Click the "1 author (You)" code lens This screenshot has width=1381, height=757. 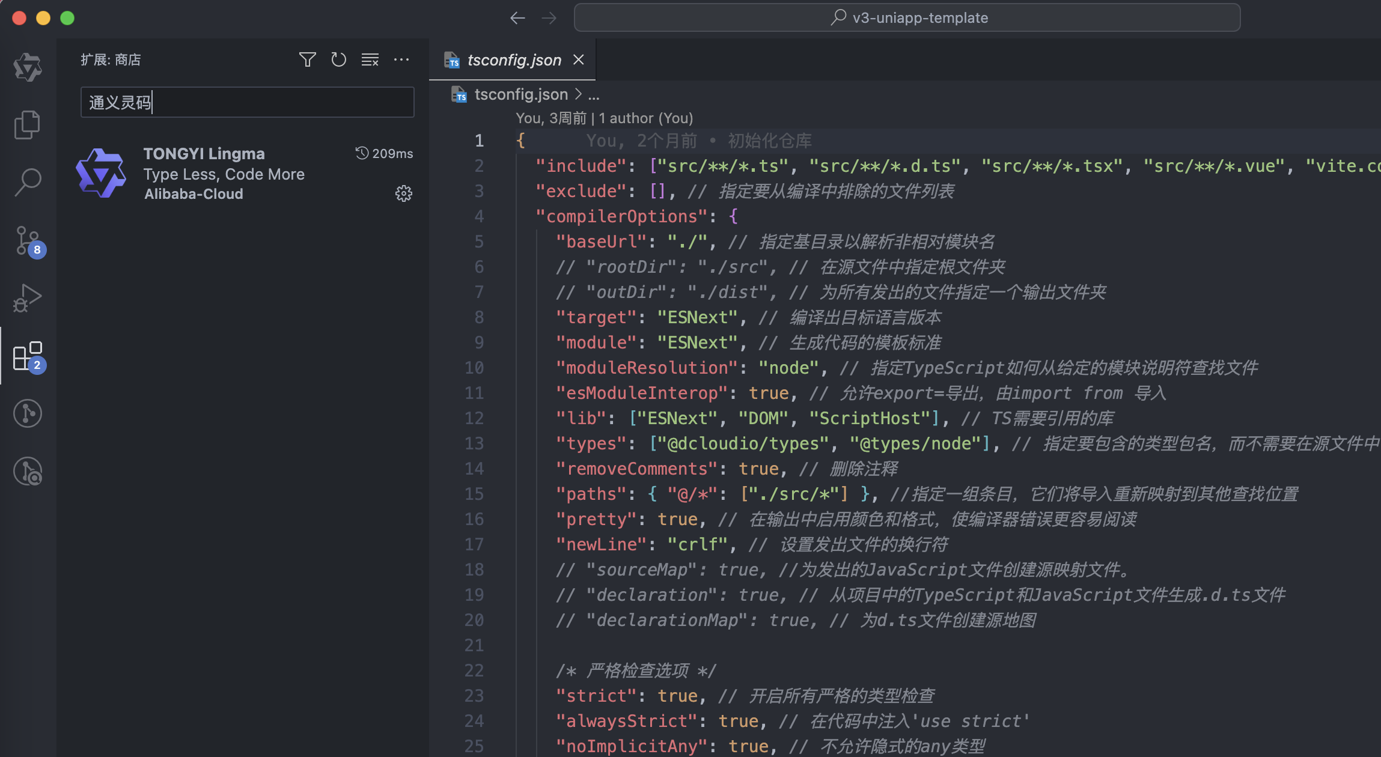645,118
